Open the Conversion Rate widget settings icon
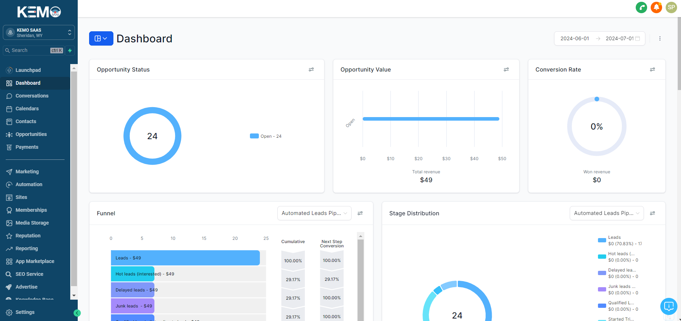The height and width of the screenshot is (321, 681). pos(652,69)
